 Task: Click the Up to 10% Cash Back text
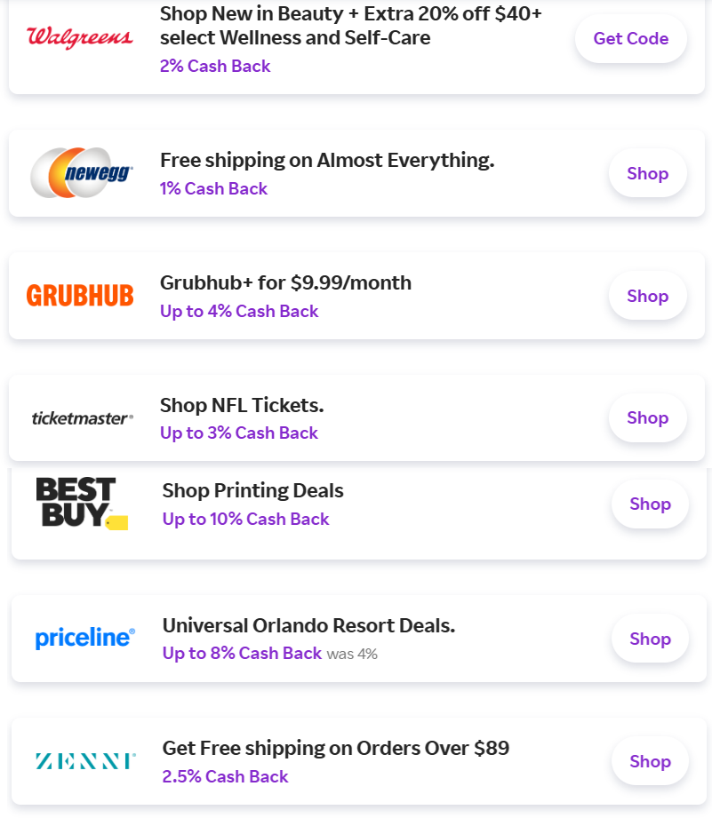click(245, 519)
